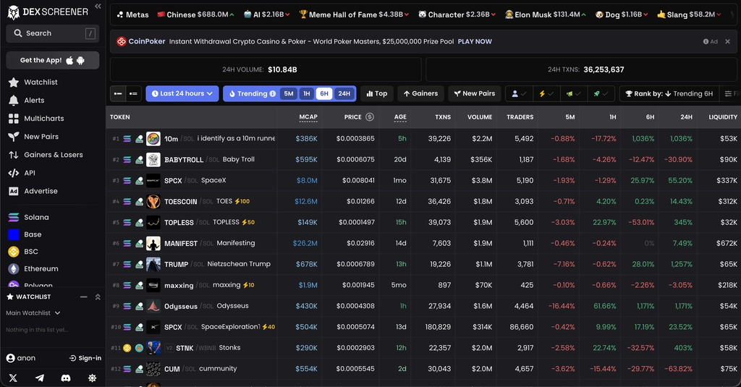Toggle the lightning boost filter
This screenshot has height=387, width=741.
click(546, 93)
